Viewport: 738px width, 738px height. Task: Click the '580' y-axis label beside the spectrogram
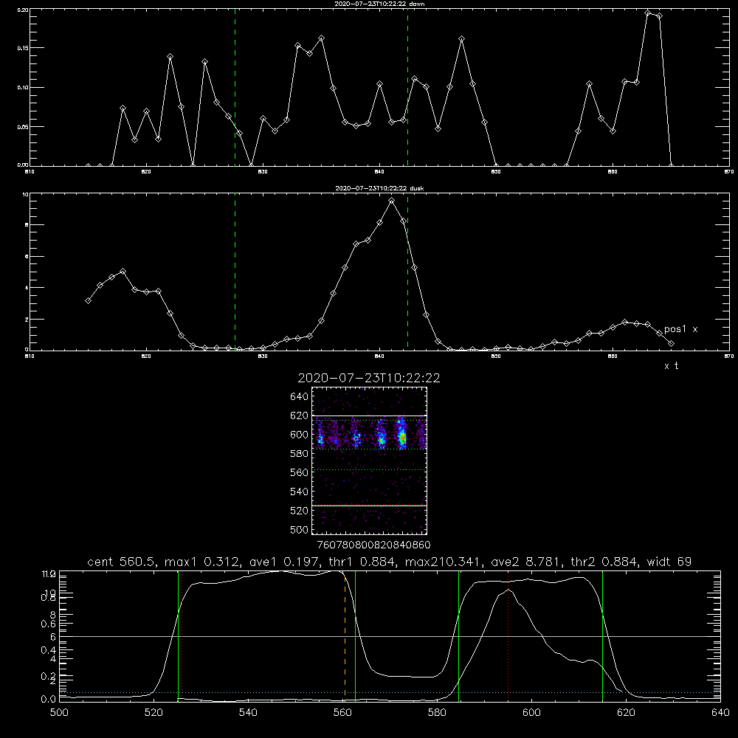(x=300, y=453)
